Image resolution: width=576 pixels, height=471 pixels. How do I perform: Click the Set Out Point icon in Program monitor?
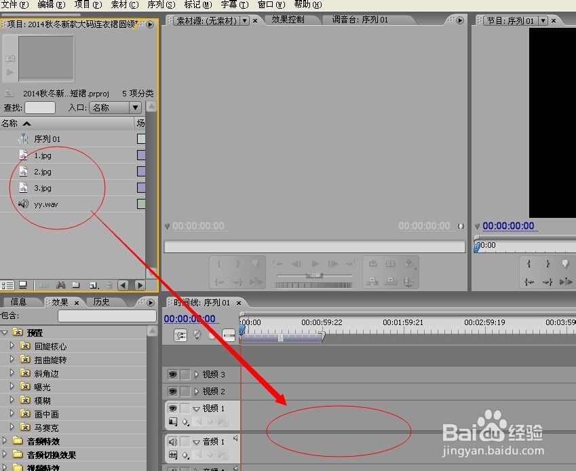click(x=548, y=263)
